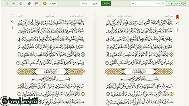
Task: Click سورة الصف header label on right page
Action: click(x=169, y=16)
